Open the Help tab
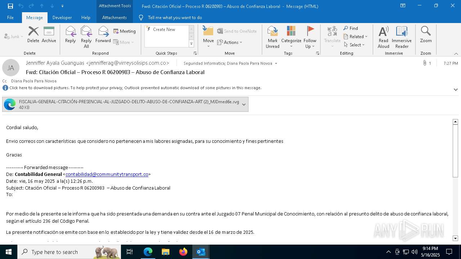The image size is (461, 259). coord(86,17)
